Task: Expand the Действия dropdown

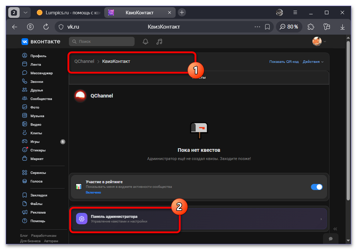Action: (x=313, y=62)
